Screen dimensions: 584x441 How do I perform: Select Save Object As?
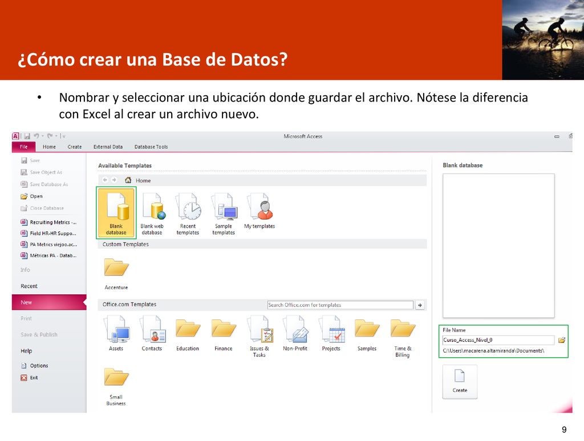click(41, 172)
